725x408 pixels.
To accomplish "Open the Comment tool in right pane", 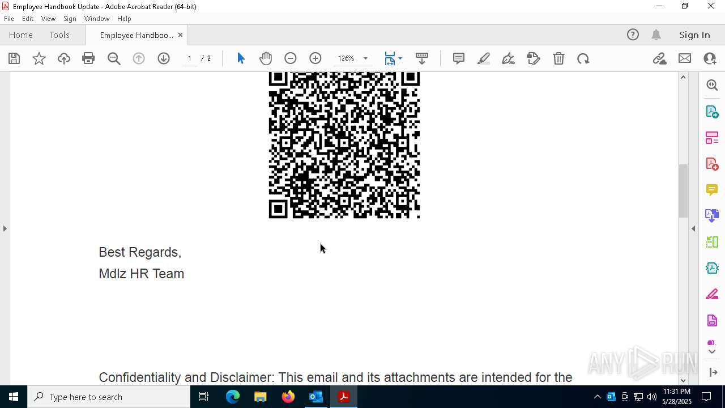I will pos(712,190).
